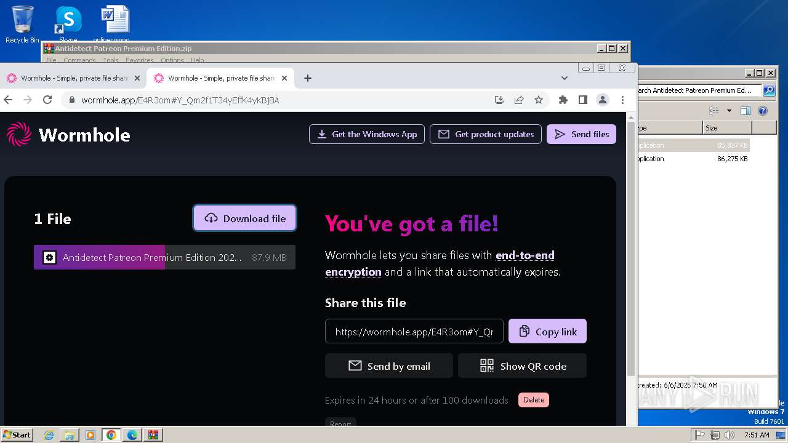Click the Explorer search magnifier button

coord(769,90)
